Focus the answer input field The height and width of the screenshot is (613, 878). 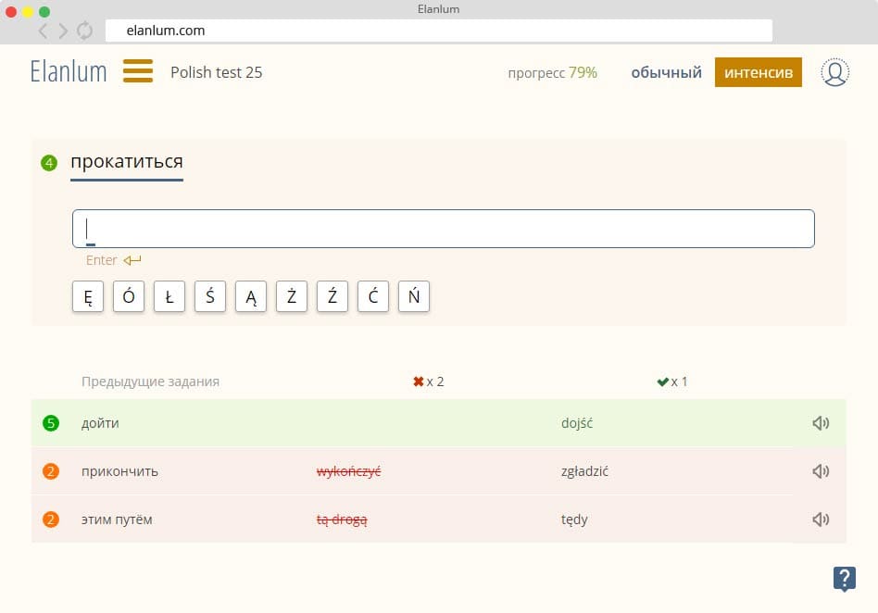[x=444, y=229]
